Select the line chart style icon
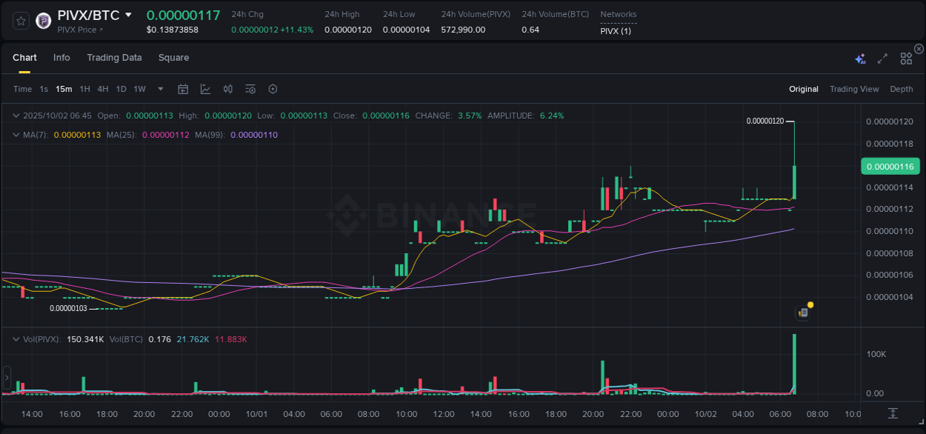The image size is (926, 434). tap(205, 88)
